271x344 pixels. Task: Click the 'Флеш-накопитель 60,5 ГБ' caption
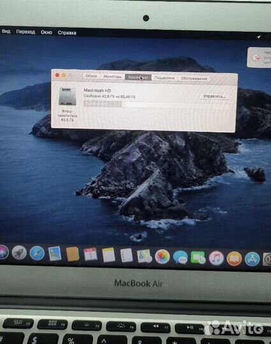68,115
